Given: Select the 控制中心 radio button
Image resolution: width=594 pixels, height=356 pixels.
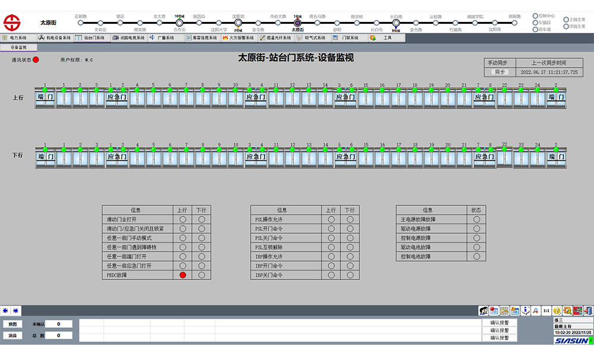Looking at the screenshot, I should click(x=535, y=16).
